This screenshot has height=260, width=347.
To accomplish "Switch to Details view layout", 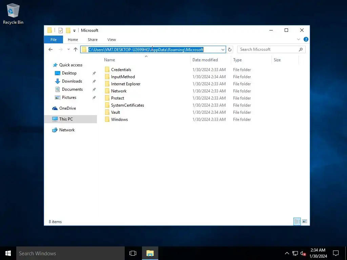I will click(297, 221).
